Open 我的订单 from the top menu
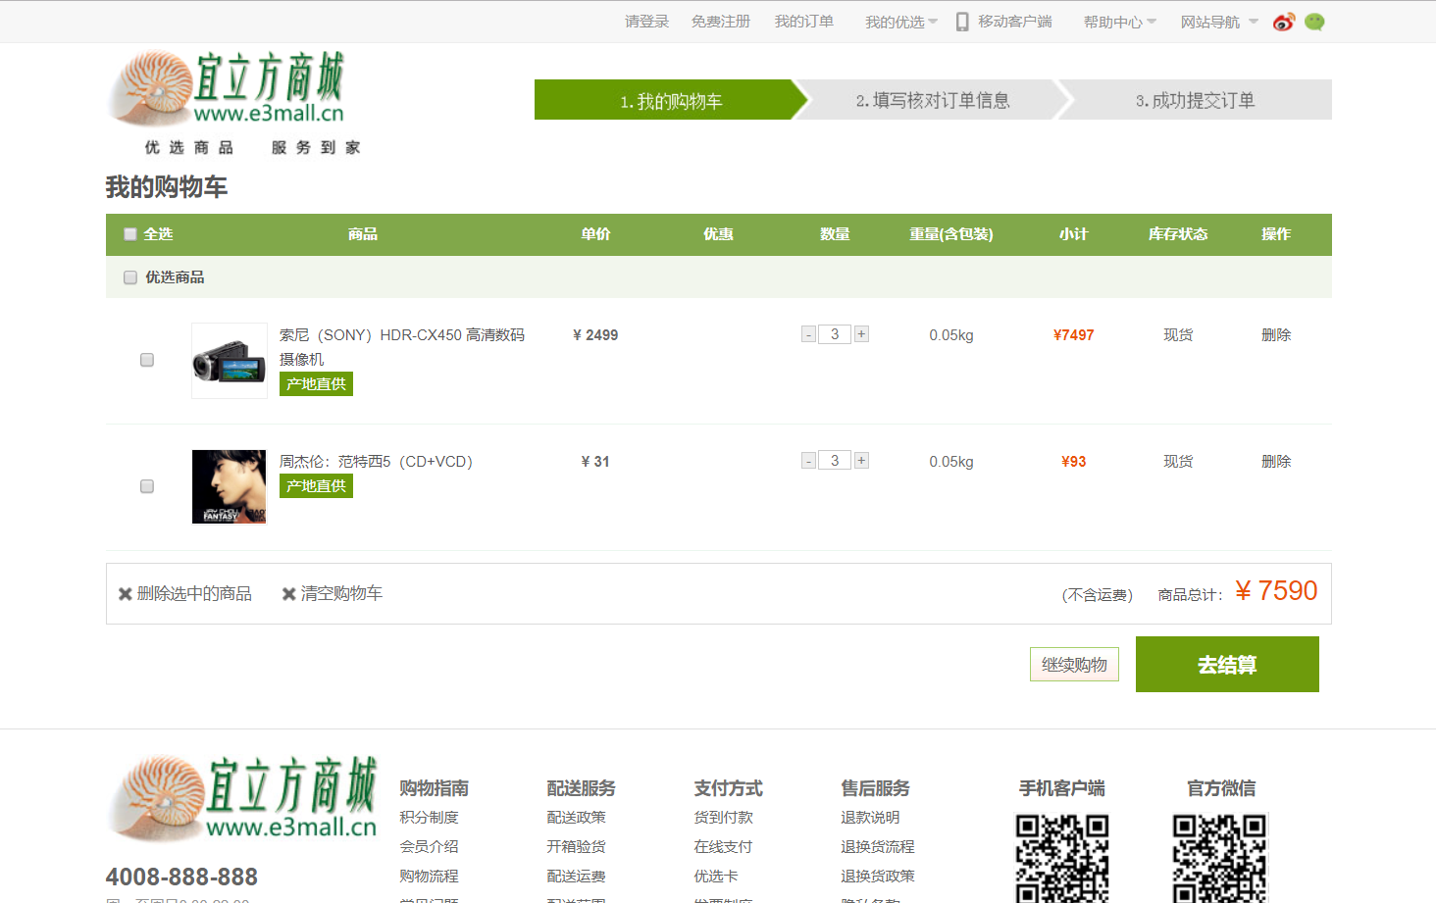This screenshot has height=903, width=1436. pyautogui.click(x=803, y=21)
